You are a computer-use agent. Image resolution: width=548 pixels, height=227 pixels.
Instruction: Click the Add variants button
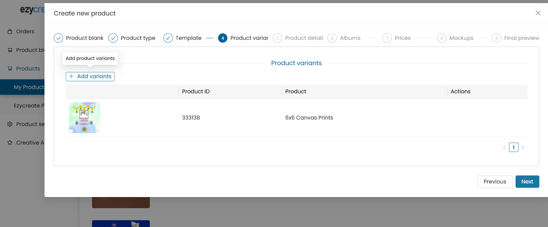[90, 77]
